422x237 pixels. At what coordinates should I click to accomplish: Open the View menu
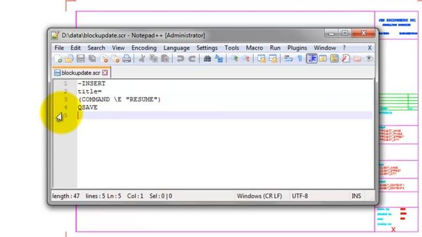click(118, 48)
